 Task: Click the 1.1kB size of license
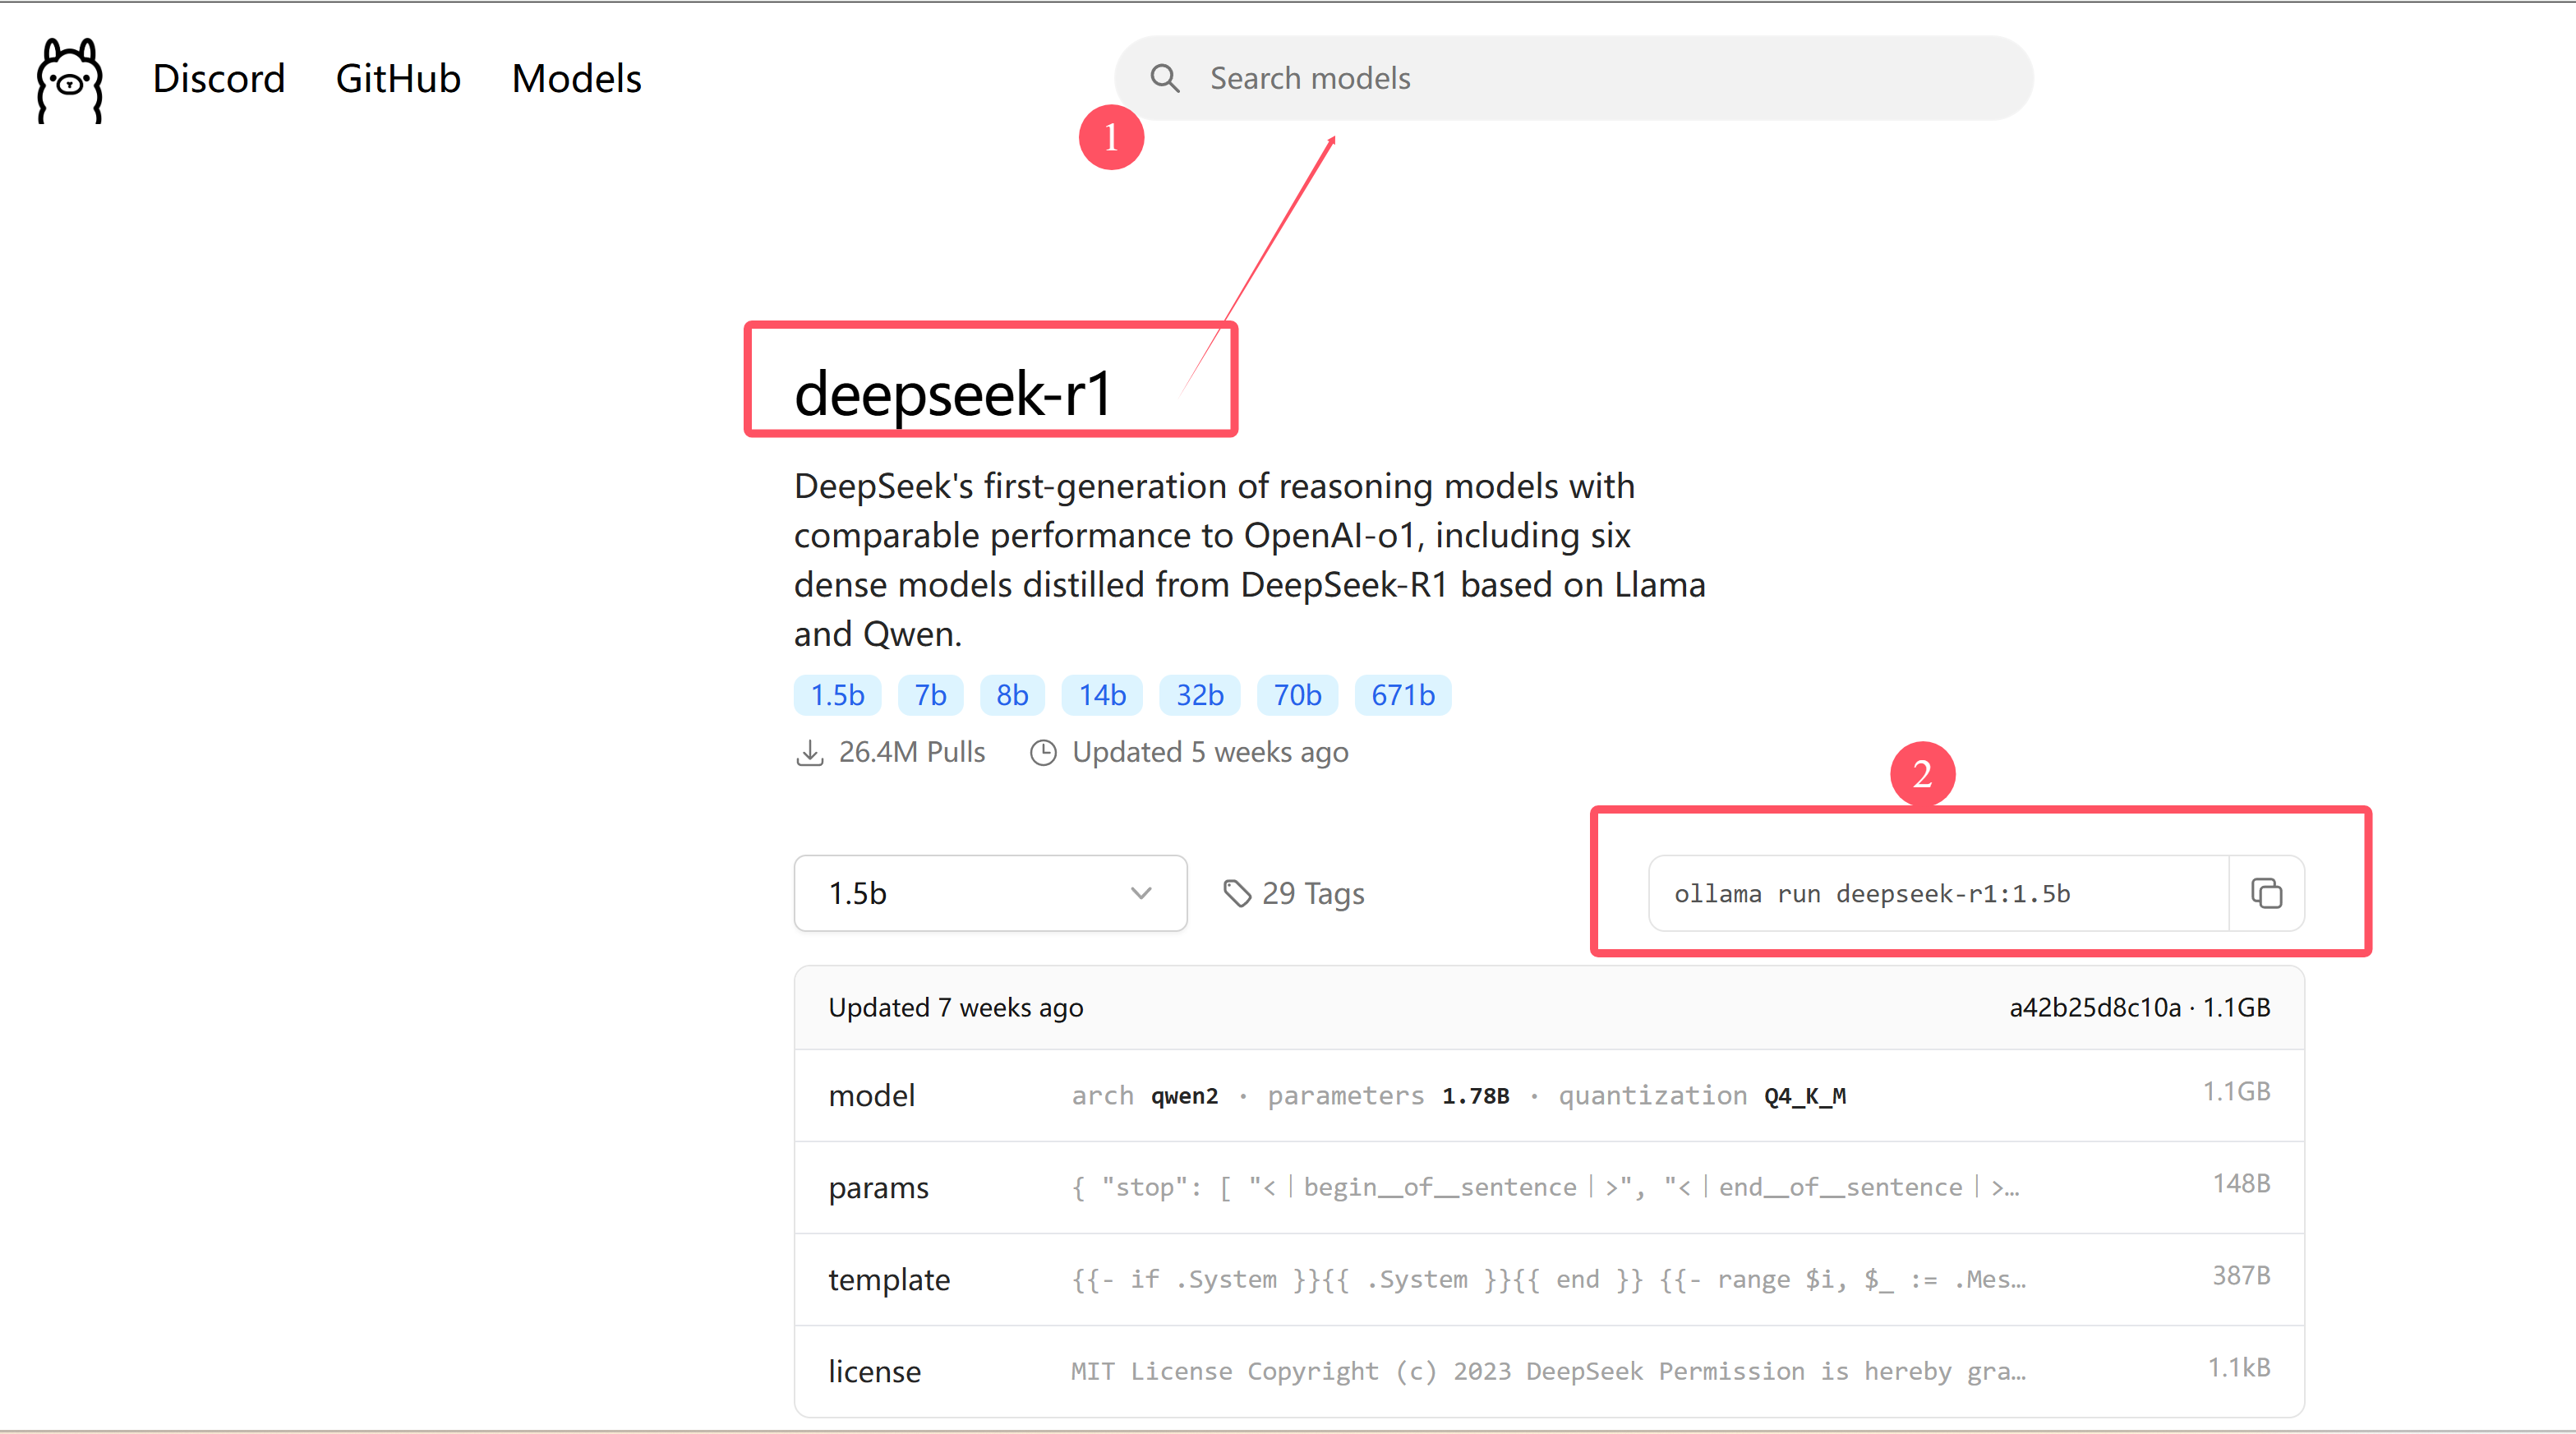[2239, 1368]
